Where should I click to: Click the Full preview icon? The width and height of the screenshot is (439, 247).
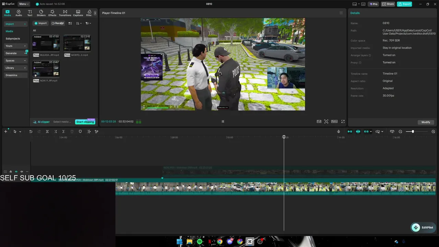tap(319, 121)
